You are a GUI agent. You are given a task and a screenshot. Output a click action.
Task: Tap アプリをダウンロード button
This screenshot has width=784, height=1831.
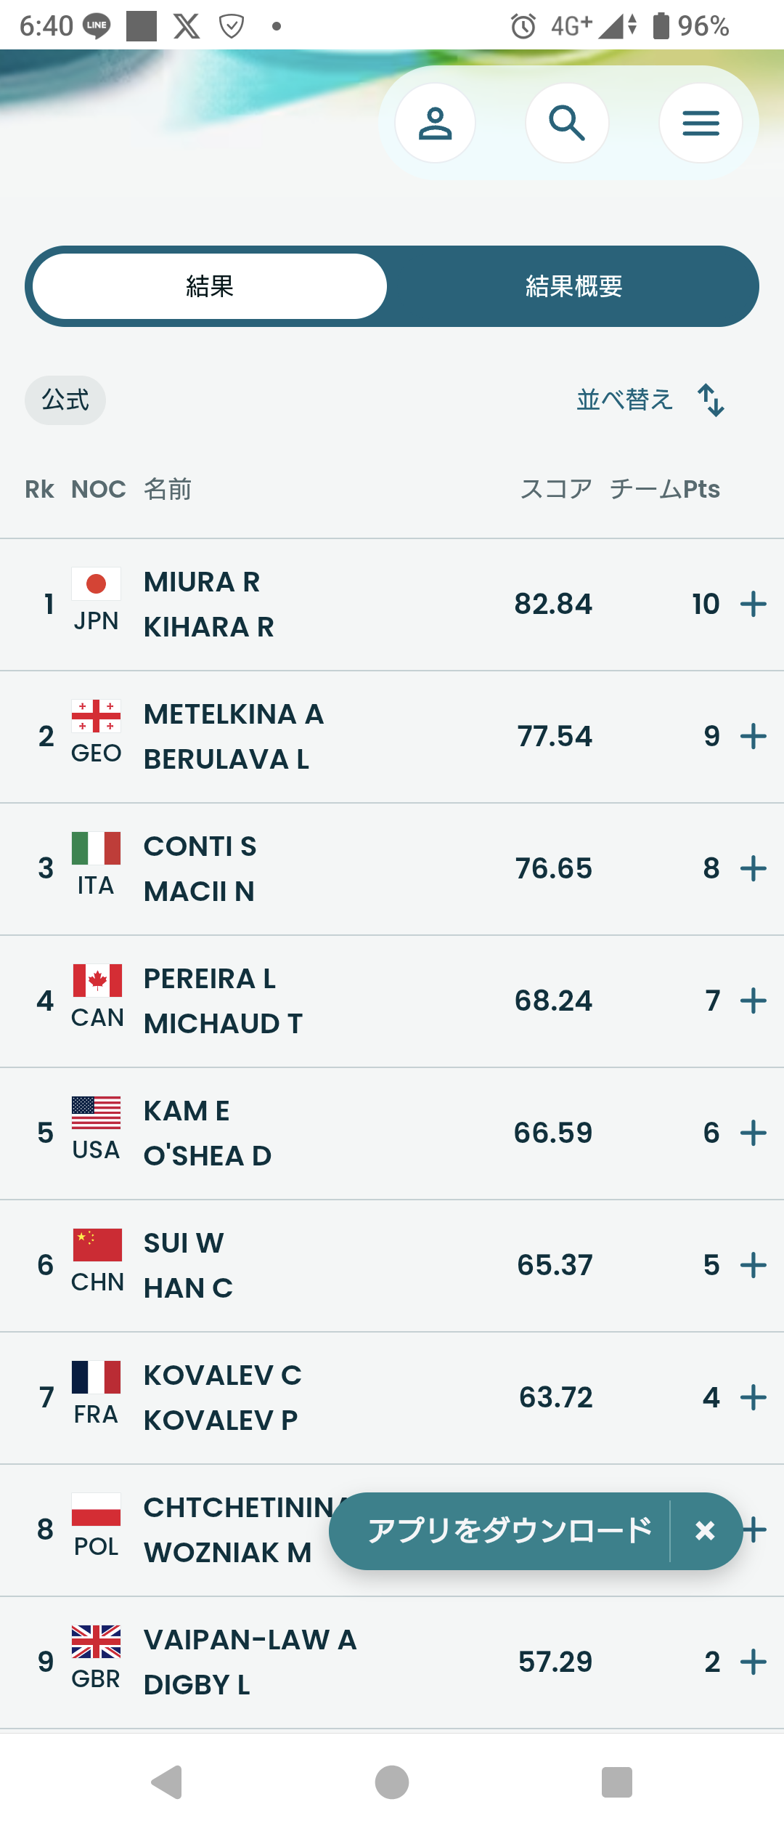(510, 1531)
